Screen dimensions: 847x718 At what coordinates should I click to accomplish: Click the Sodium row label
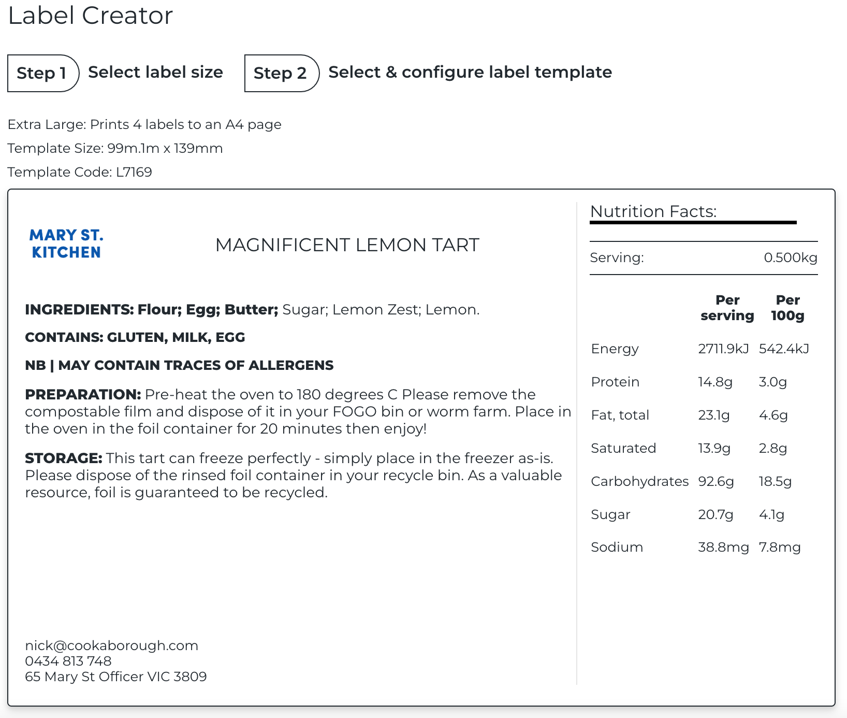pos(617,547)
